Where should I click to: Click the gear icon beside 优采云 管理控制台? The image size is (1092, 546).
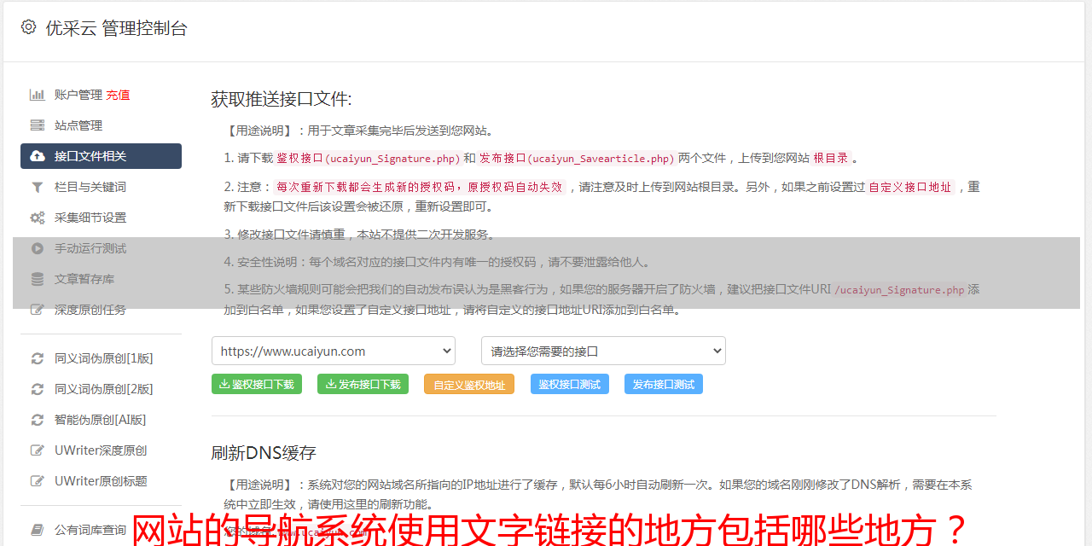28,27
